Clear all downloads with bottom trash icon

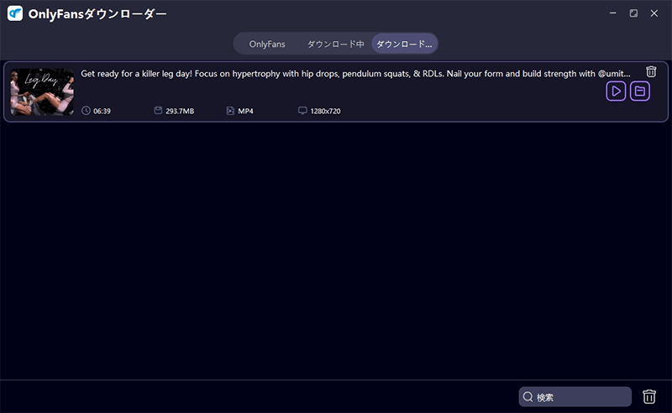tap(649, 397)
